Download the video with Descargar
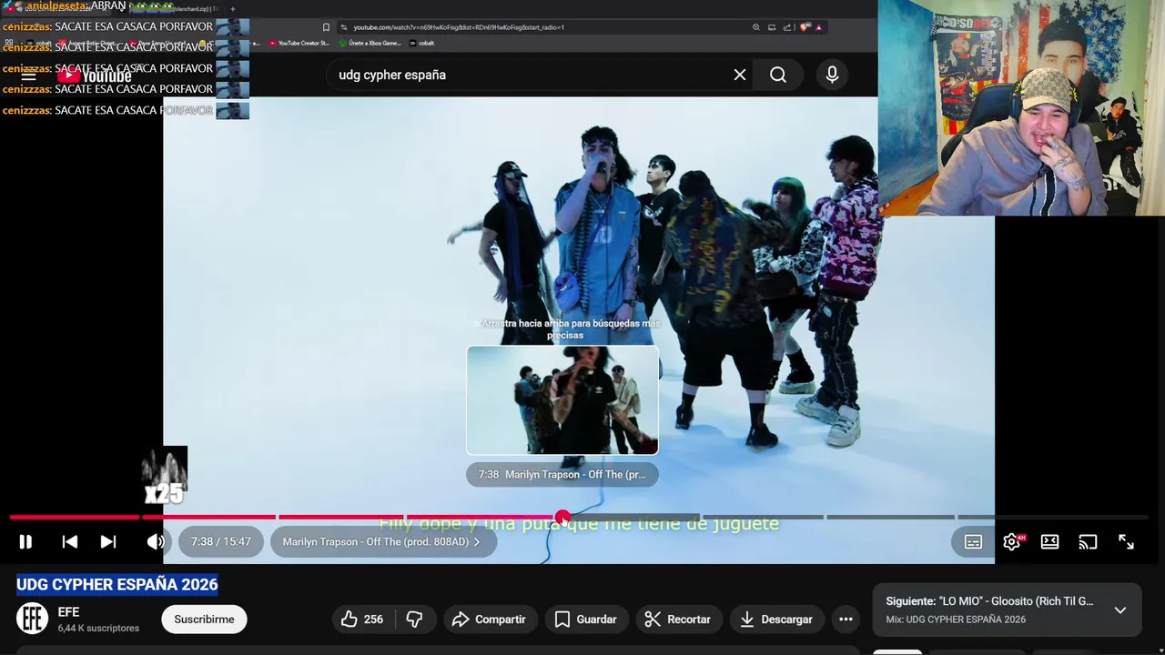Image resolution: width=1165 pixels, height=655 pixels. 775,620
